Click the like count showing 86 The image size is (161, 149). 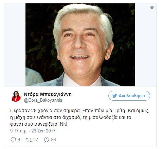[53, 140]
